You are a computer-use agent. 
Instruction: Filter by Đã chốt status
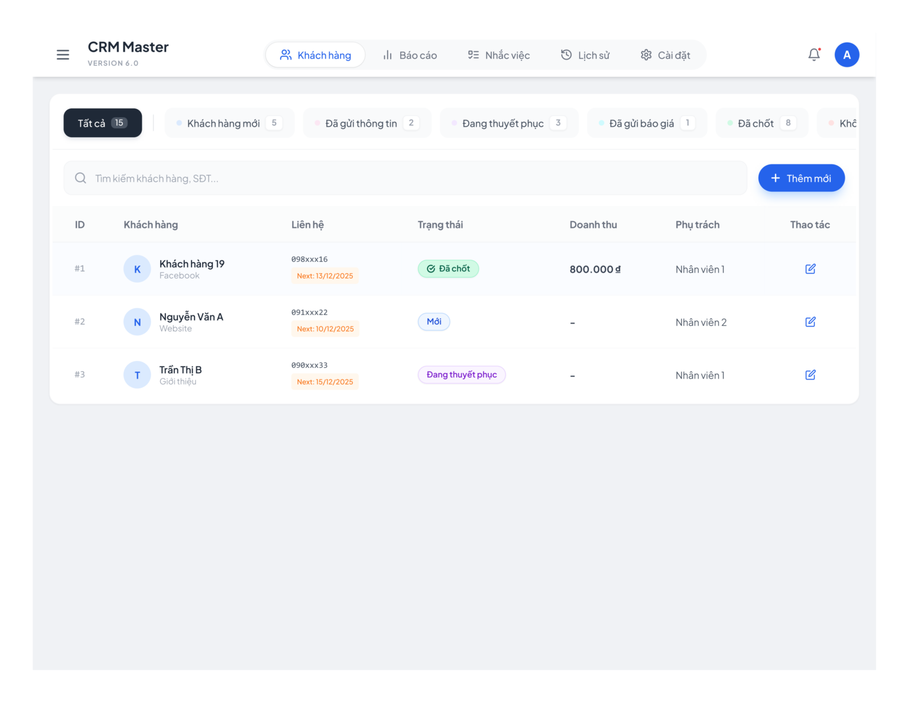762,123
